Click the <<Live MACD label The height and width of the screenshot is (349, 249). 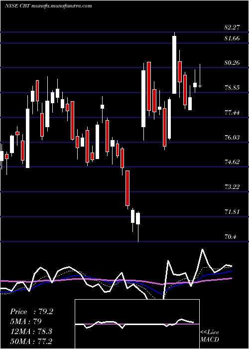[x=210, y=336]
